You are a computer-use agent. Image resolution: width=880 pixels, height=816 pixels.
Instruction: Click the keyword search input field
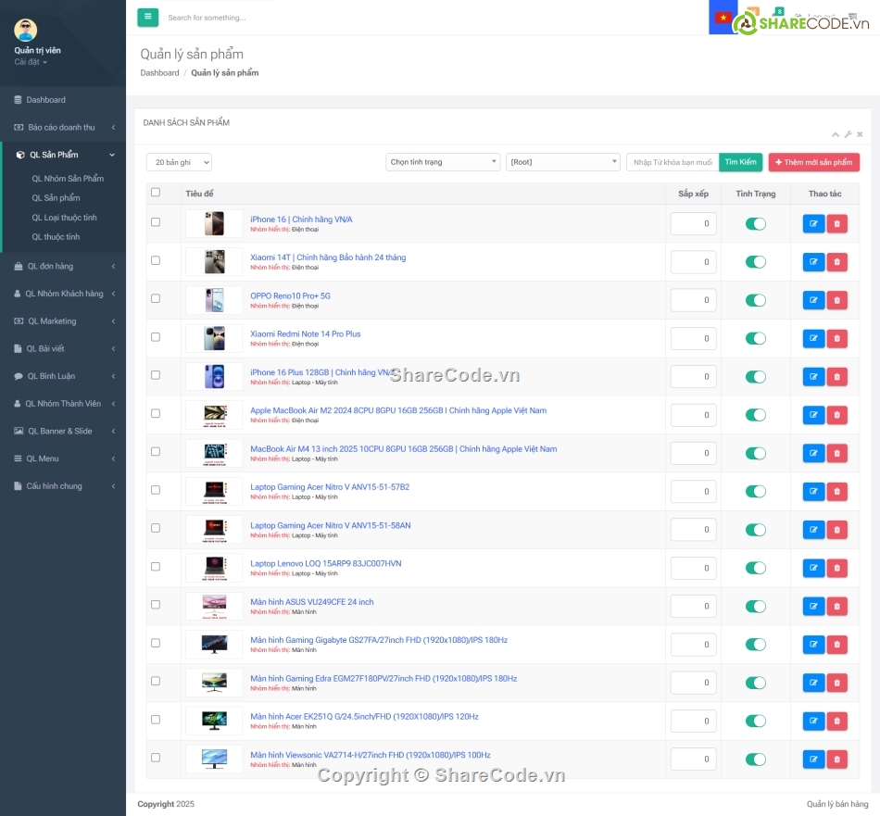[673, 162]
